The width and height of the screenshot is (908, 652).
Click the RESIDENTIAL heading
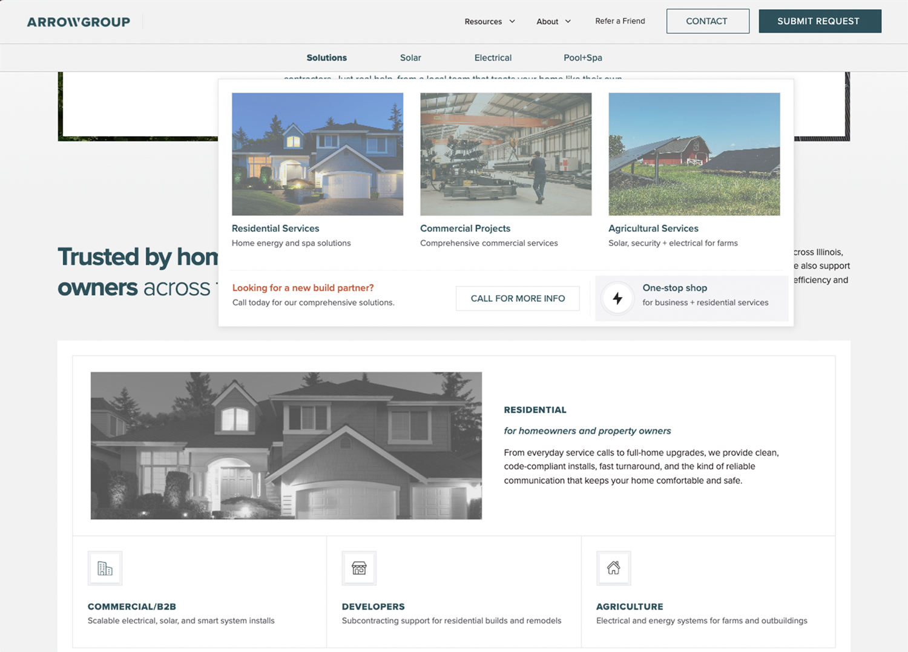click(535, 409)
